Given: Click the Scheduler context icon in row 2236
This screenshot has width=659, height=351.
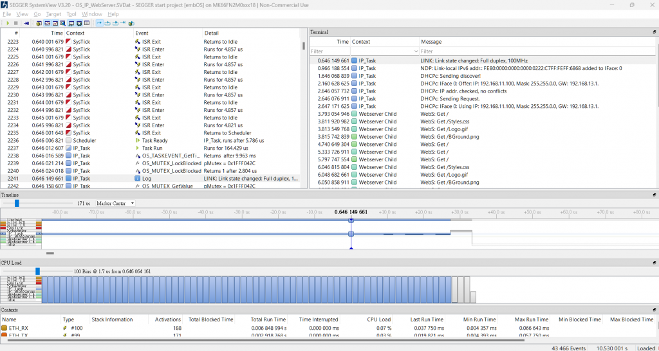Looking at the screenshot, I should (68, 140).
